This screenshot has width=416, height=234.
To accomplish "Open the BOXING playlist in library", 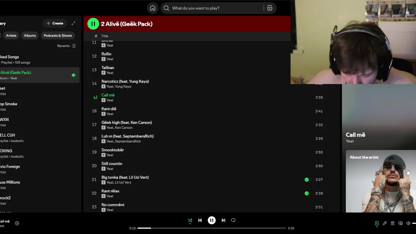I will point(39,153).
